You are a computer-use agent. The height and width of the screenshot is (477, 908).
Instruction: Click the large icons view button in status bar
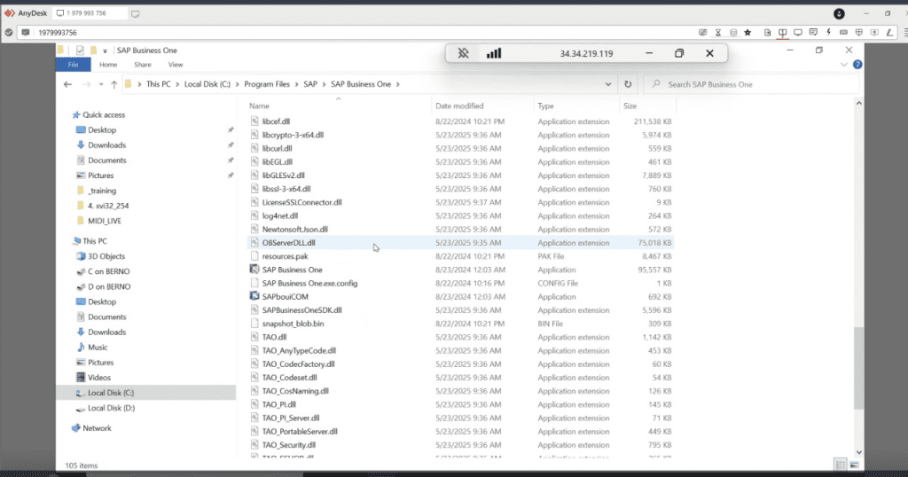pos(855,465)
